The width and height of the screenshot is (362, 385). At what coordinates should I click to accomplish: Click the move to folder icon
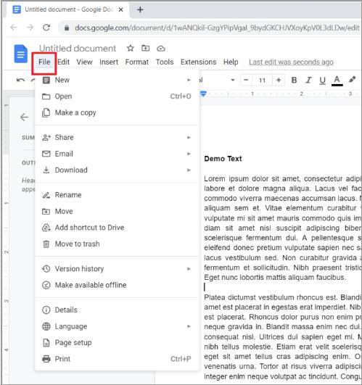coord(145,48)
